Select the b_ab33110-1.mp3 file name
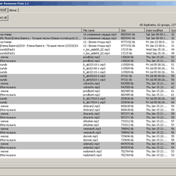Viewport: 176px width, 176px height. pos(94,65)
